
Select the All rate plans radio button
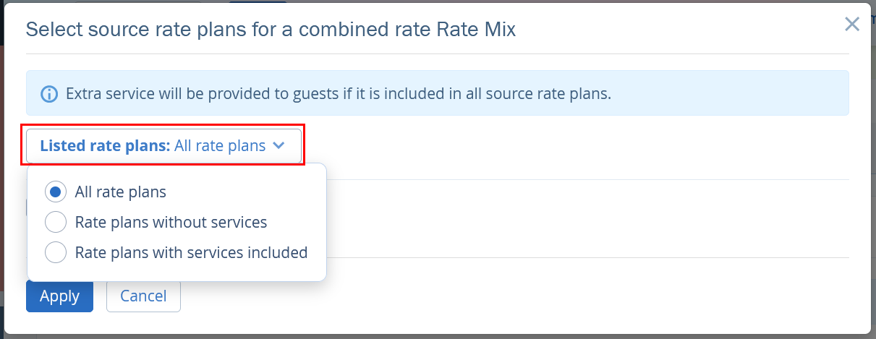pyautogui.click(x=56, y=192)
